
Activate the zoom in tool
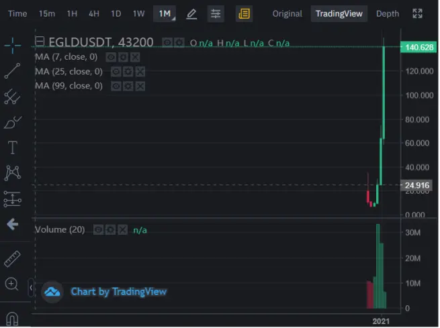click(x=12, y=284)
